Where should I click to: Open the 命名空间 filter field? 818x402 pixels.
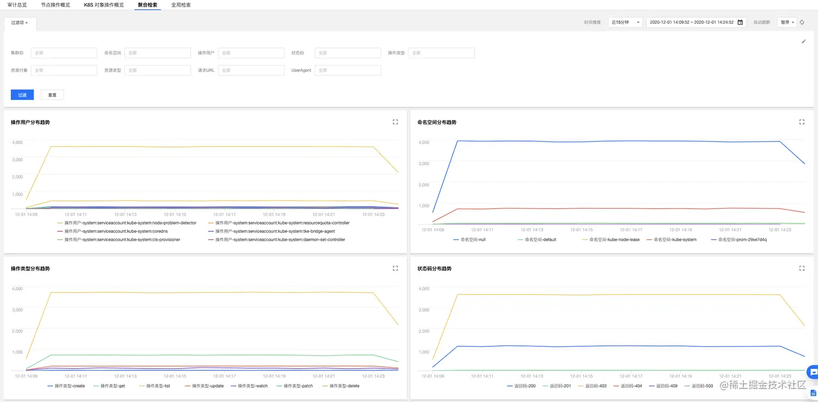(x=157, y=53)
